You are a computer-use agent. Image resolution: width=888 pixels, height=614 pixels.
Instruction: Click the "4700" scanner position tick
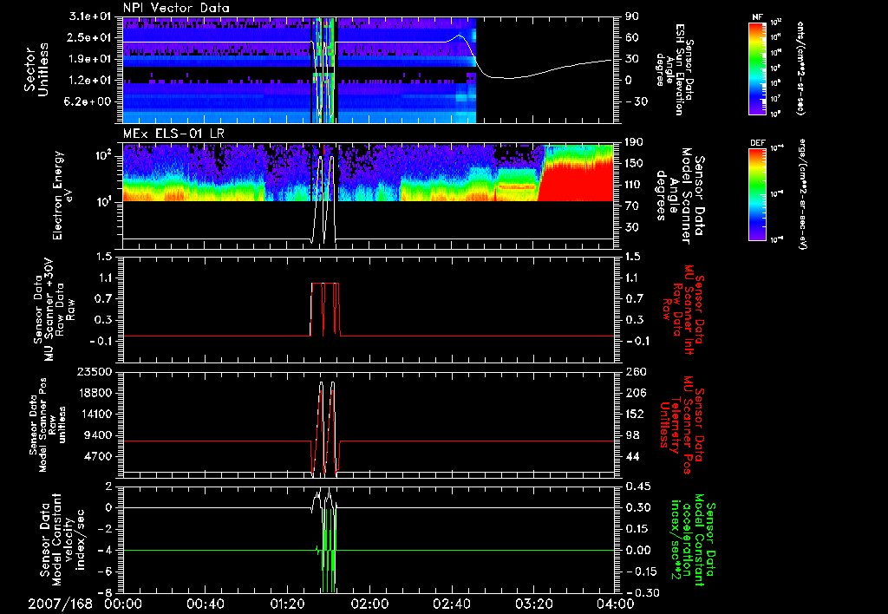coord(99,456)
